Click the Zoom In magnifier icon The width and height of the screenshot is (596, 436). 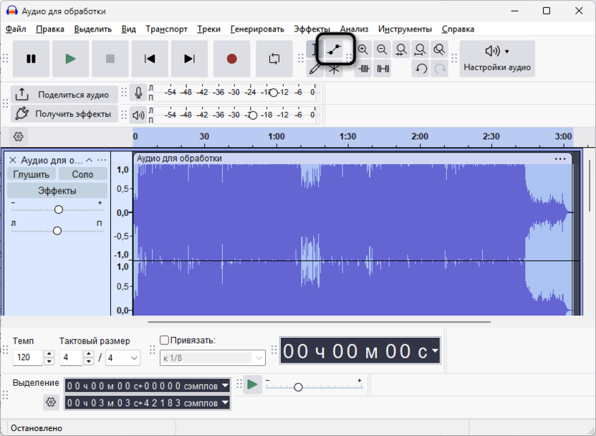[363, 49]
